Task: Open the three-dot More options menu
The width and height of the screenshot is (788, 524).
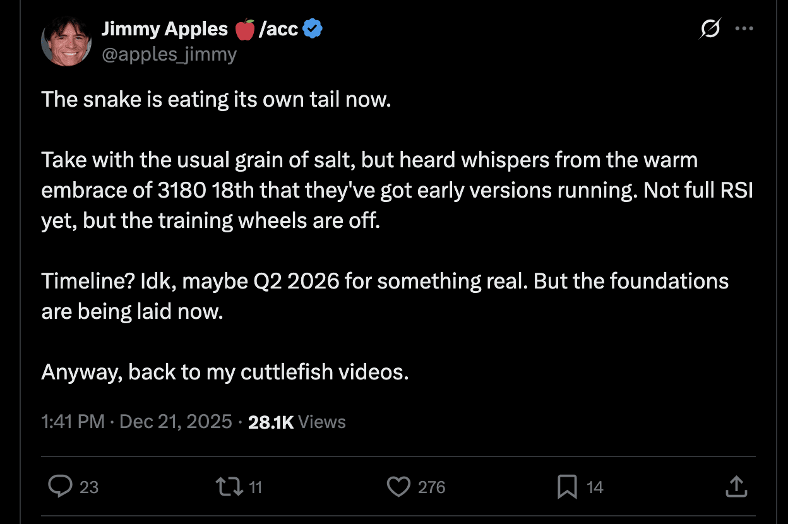Action: pos(744,29)
